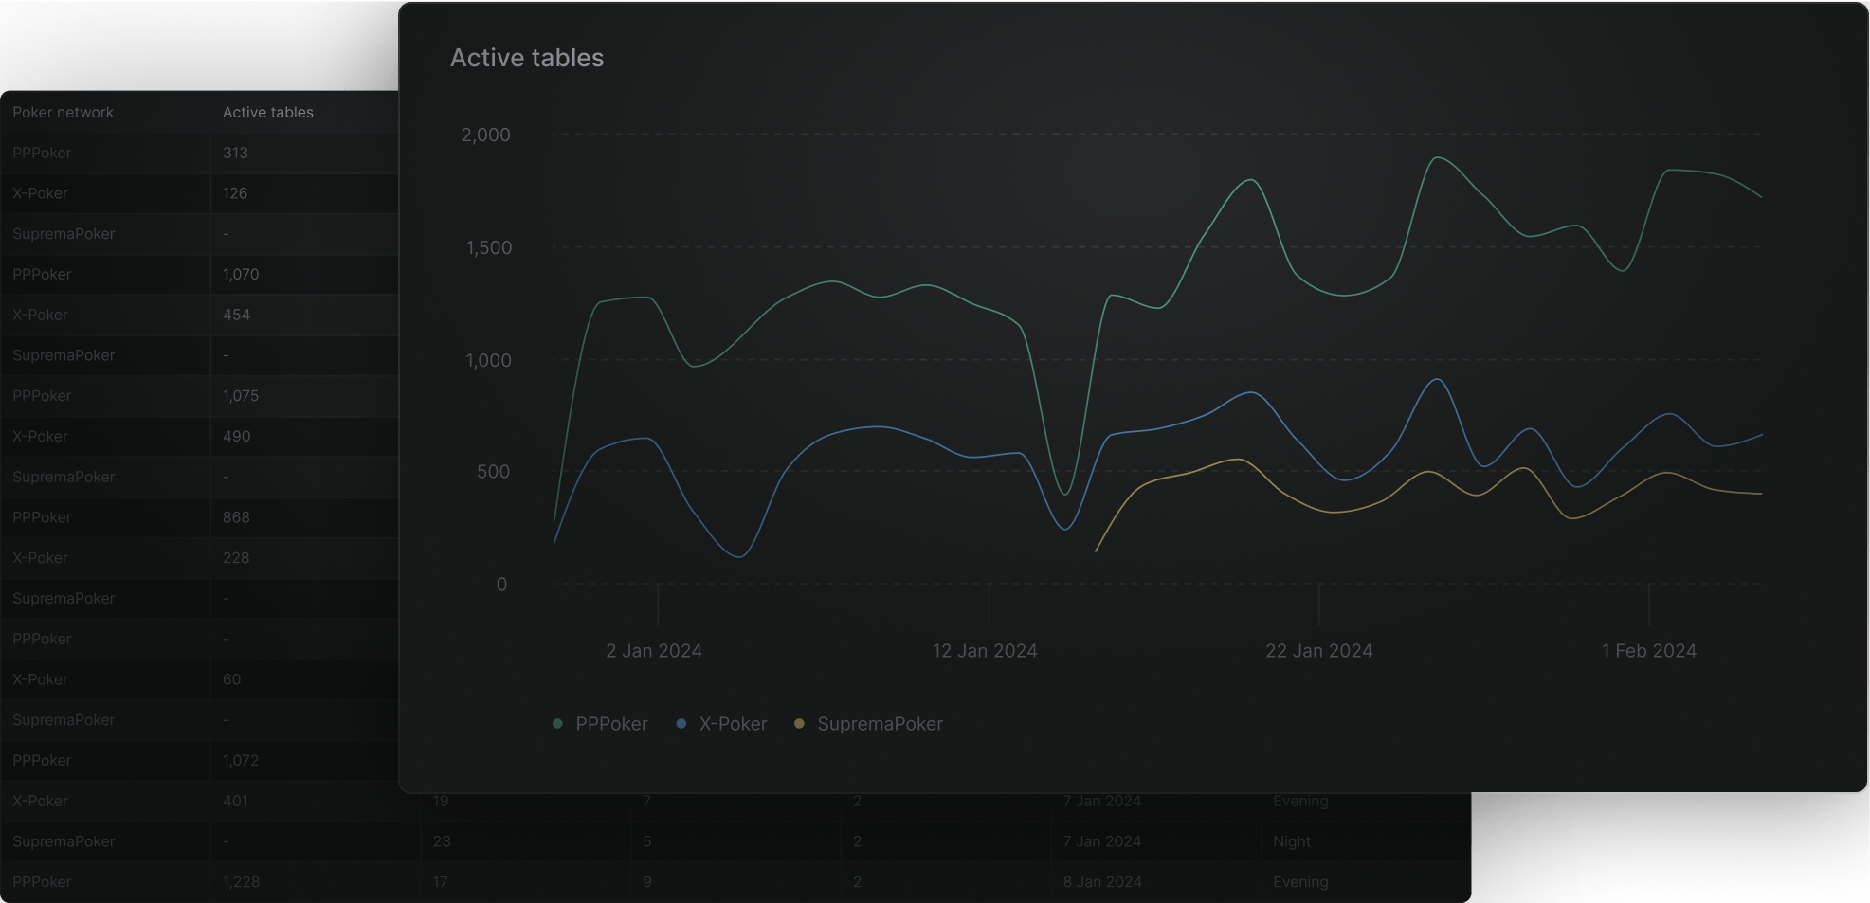Screen dimensions: 1870x903
Task: Select the 'Night' cell in the table
Action: [1292, 841]
